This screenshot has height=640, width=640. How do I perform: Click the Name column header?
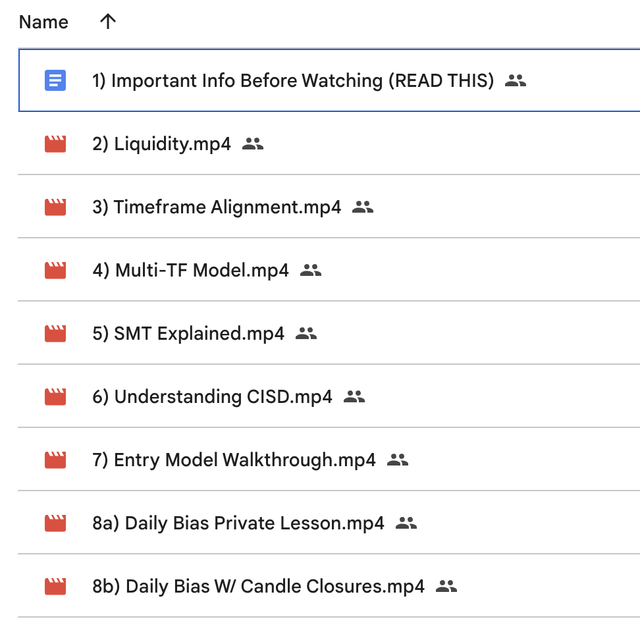click(x=43, y=22)
